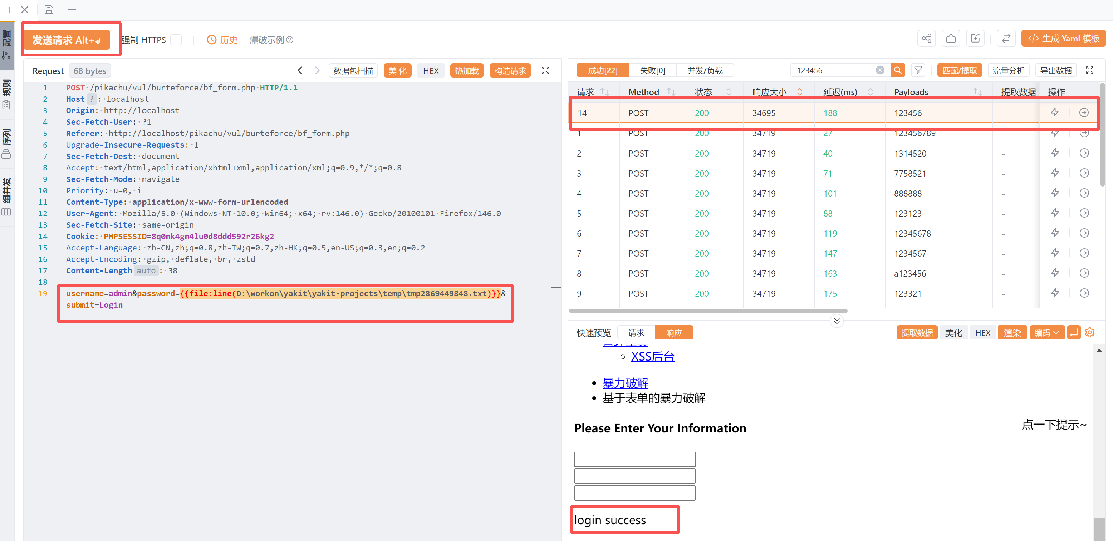Toggle the 强制 HTTPS checkbox
The width and height of the screenshot is (1113, 541).
point(176,40)
